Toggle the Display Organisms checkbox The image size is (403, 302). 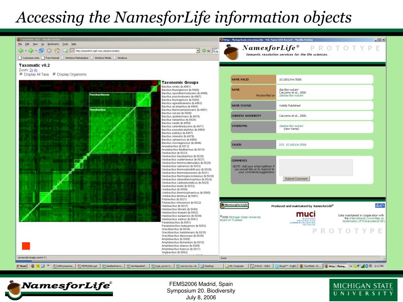(x=54, y=74)
